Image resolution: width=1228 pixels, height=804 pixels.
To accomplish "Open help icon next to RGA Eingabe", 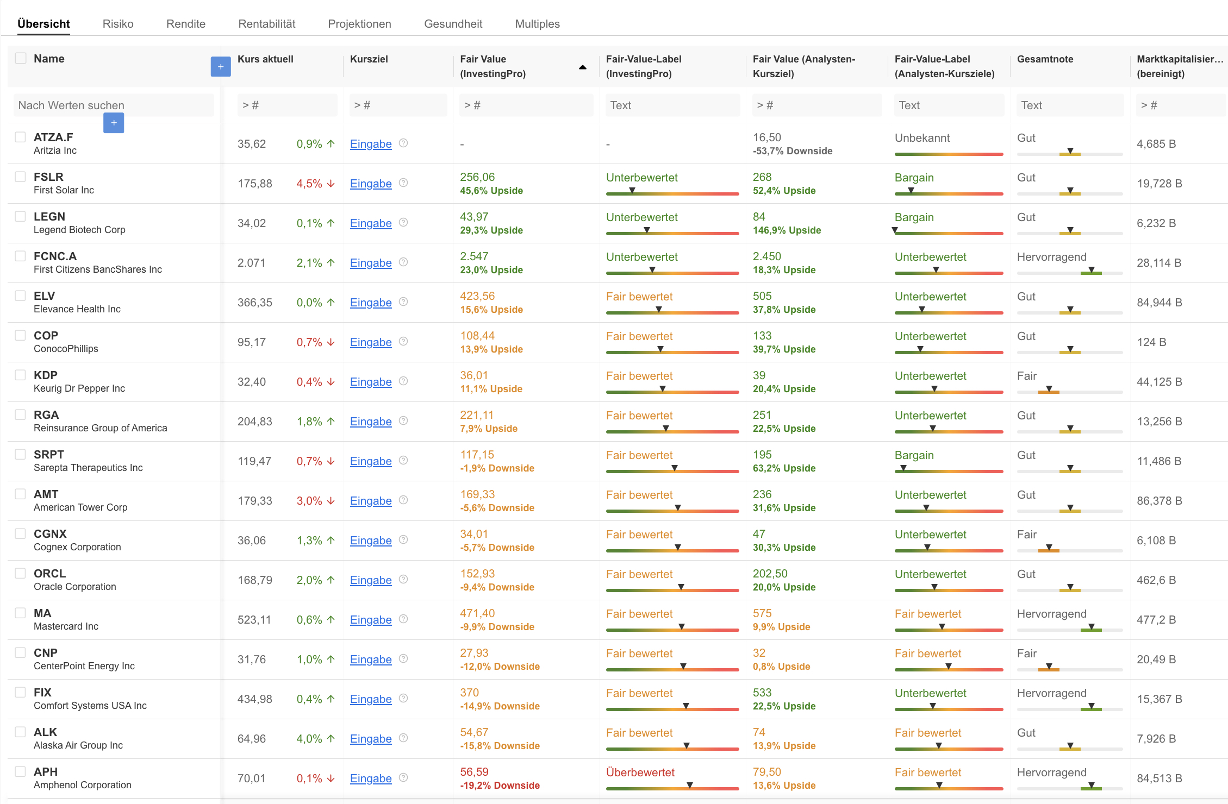I will (403, 421).
